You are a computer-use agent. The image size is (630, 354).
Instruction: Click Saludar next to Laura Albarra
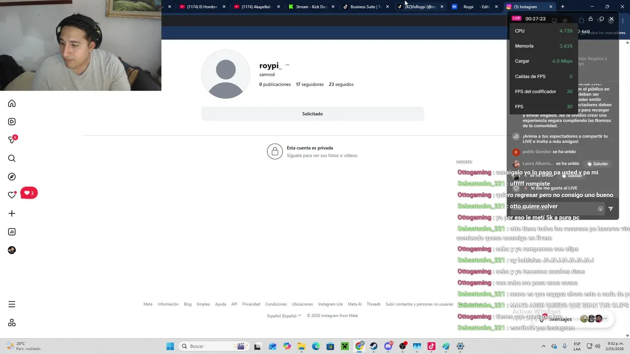(598, 164)
